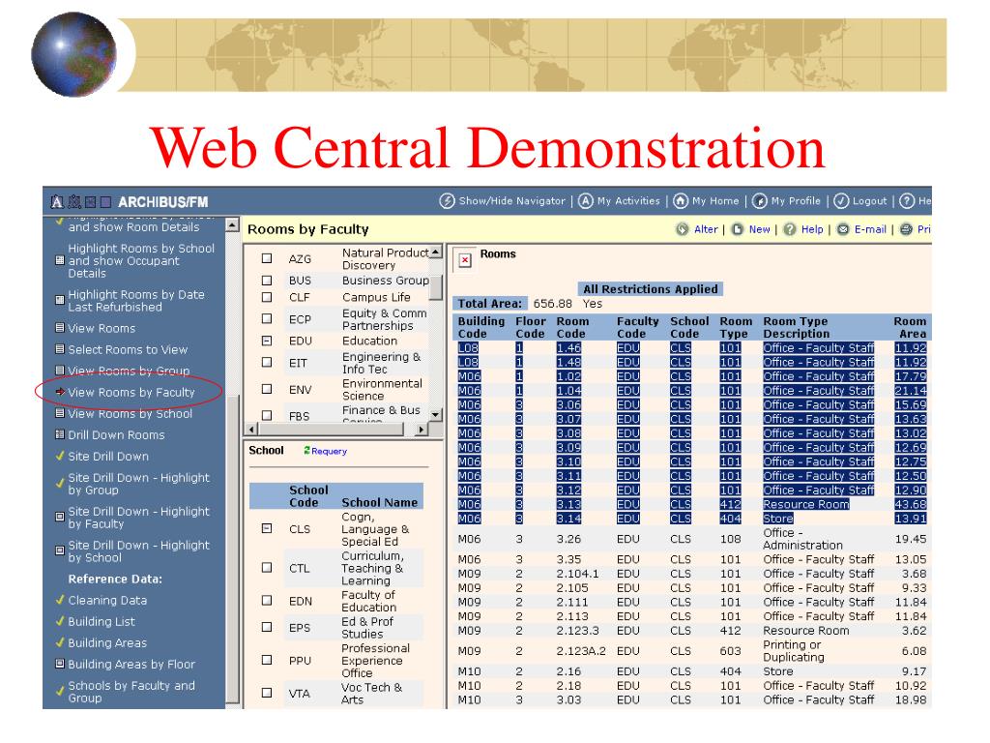The width and height of the screenshot is (990, 743).
Task: Click the Show/Hide Navigator lightning icon
Action: pyautogui.click(x=447, y=201)
